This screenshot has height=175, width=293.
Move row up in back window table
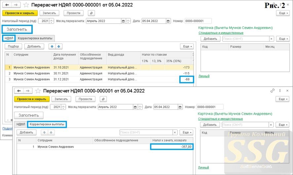52,46
